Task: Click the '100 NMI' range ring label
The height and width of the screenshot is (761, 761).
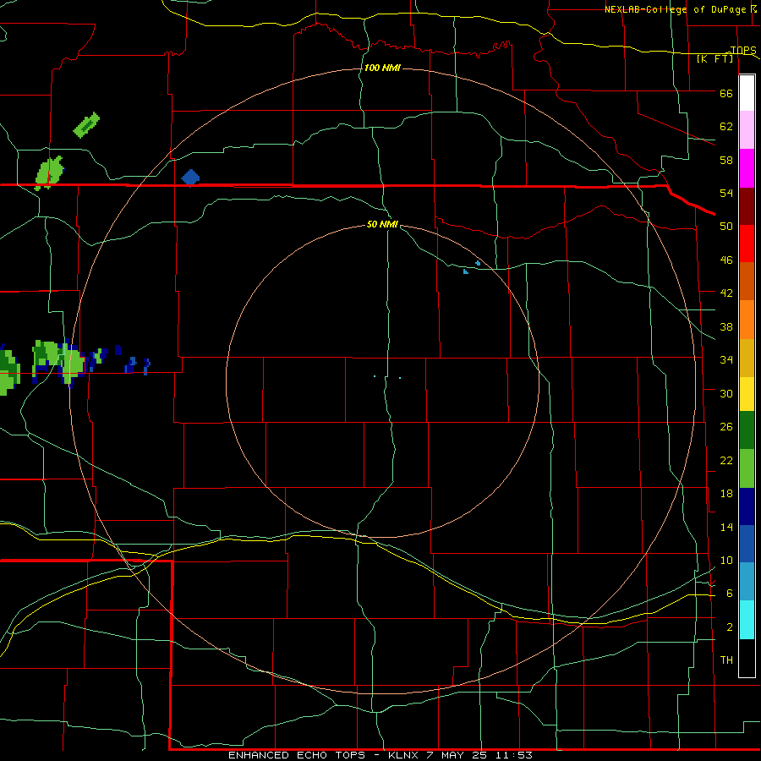Action: (x=382, y=68)
